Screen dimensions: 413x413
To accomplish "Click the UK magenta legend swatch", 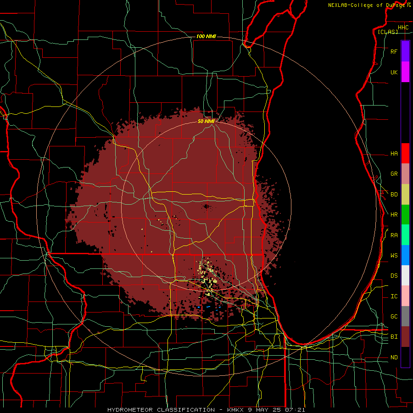I will click(x=405, y=72).
